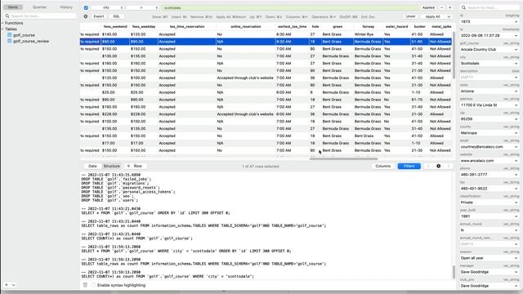The width and height of the screenshot is (523, 294).
Task: Click the Ancala Country Club field value
Action: [489, 49]
